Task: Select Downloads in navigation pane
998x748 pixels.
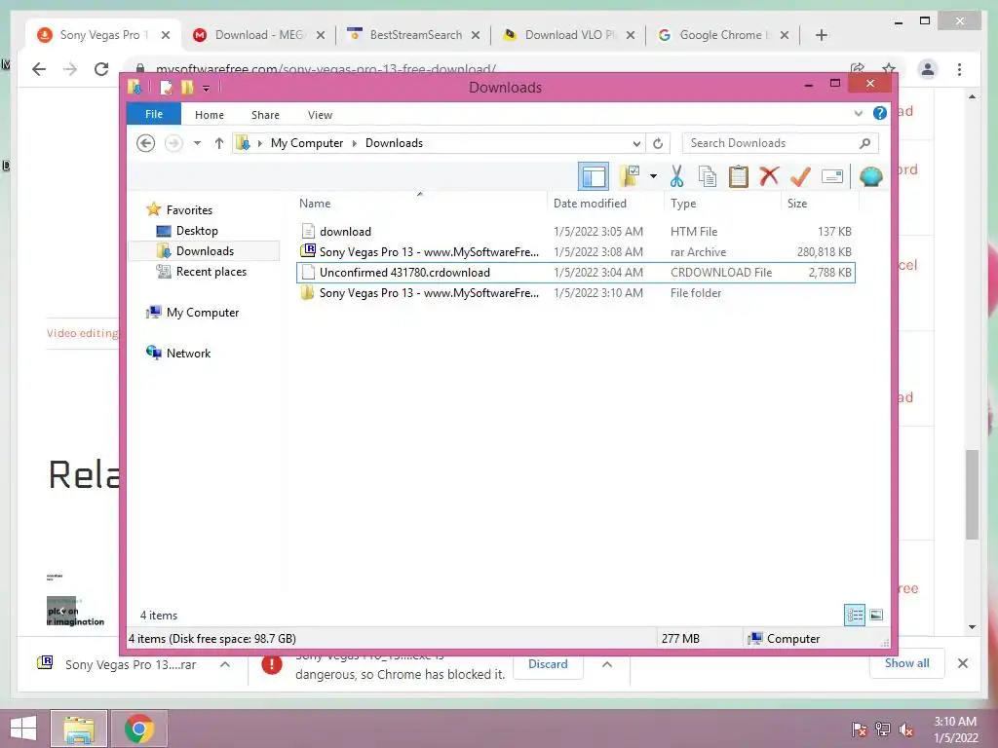Action: tap(204, 251)
